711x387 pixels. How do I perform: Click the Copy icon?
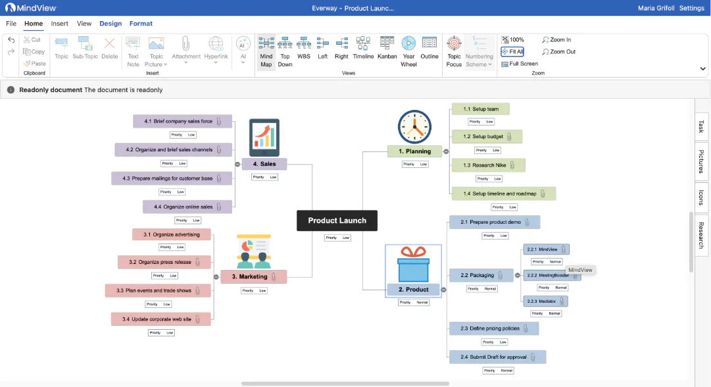click(27, 52)
